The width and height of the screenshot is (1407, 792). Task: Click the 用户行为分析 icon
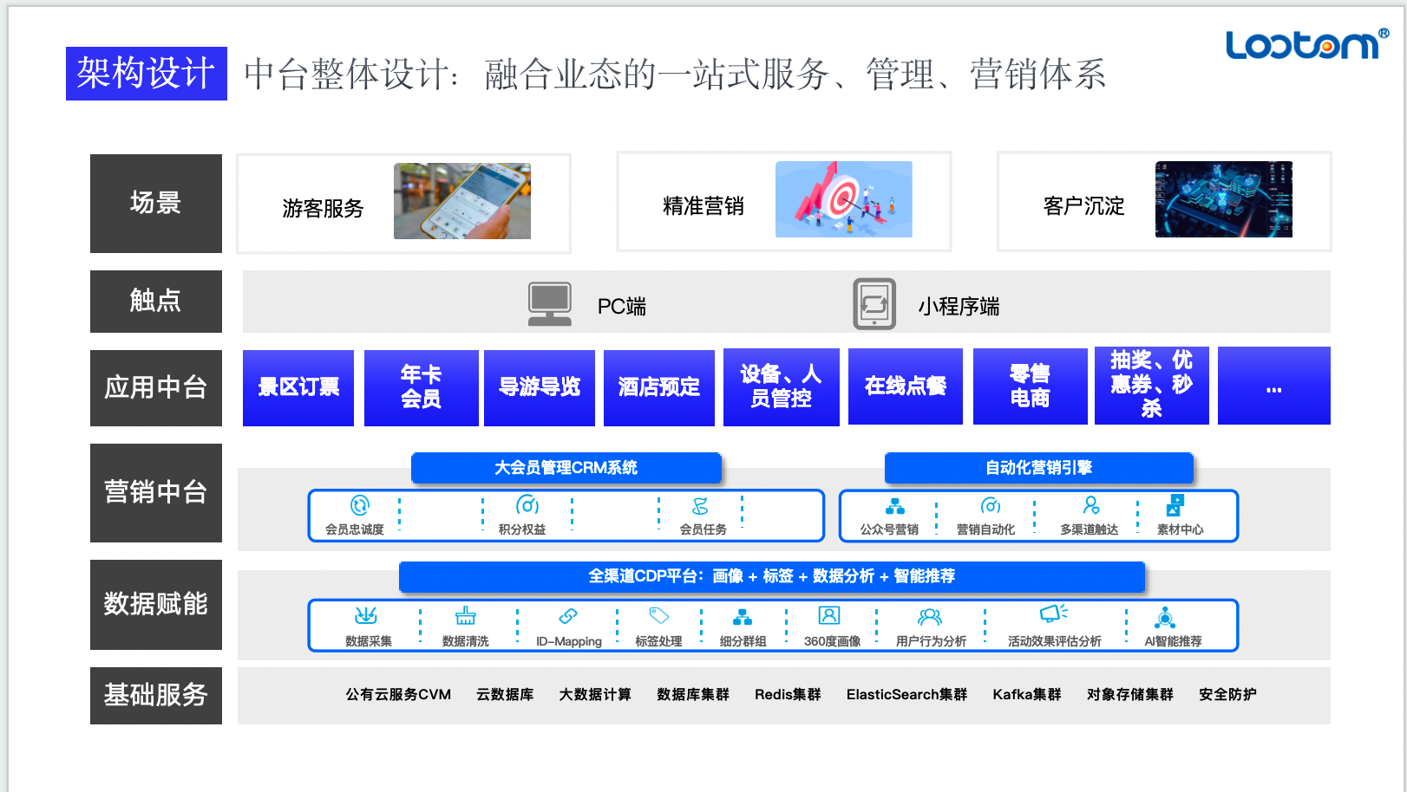(x=930, y=617)
